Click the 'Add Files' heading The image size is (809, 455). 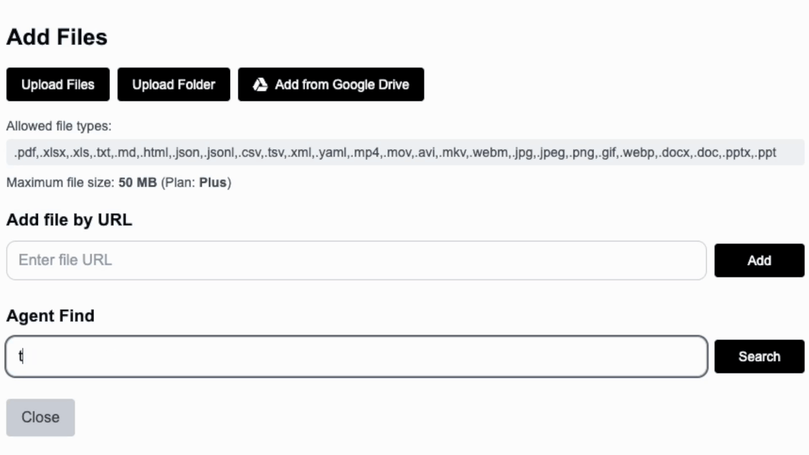[x=57, y=37]
